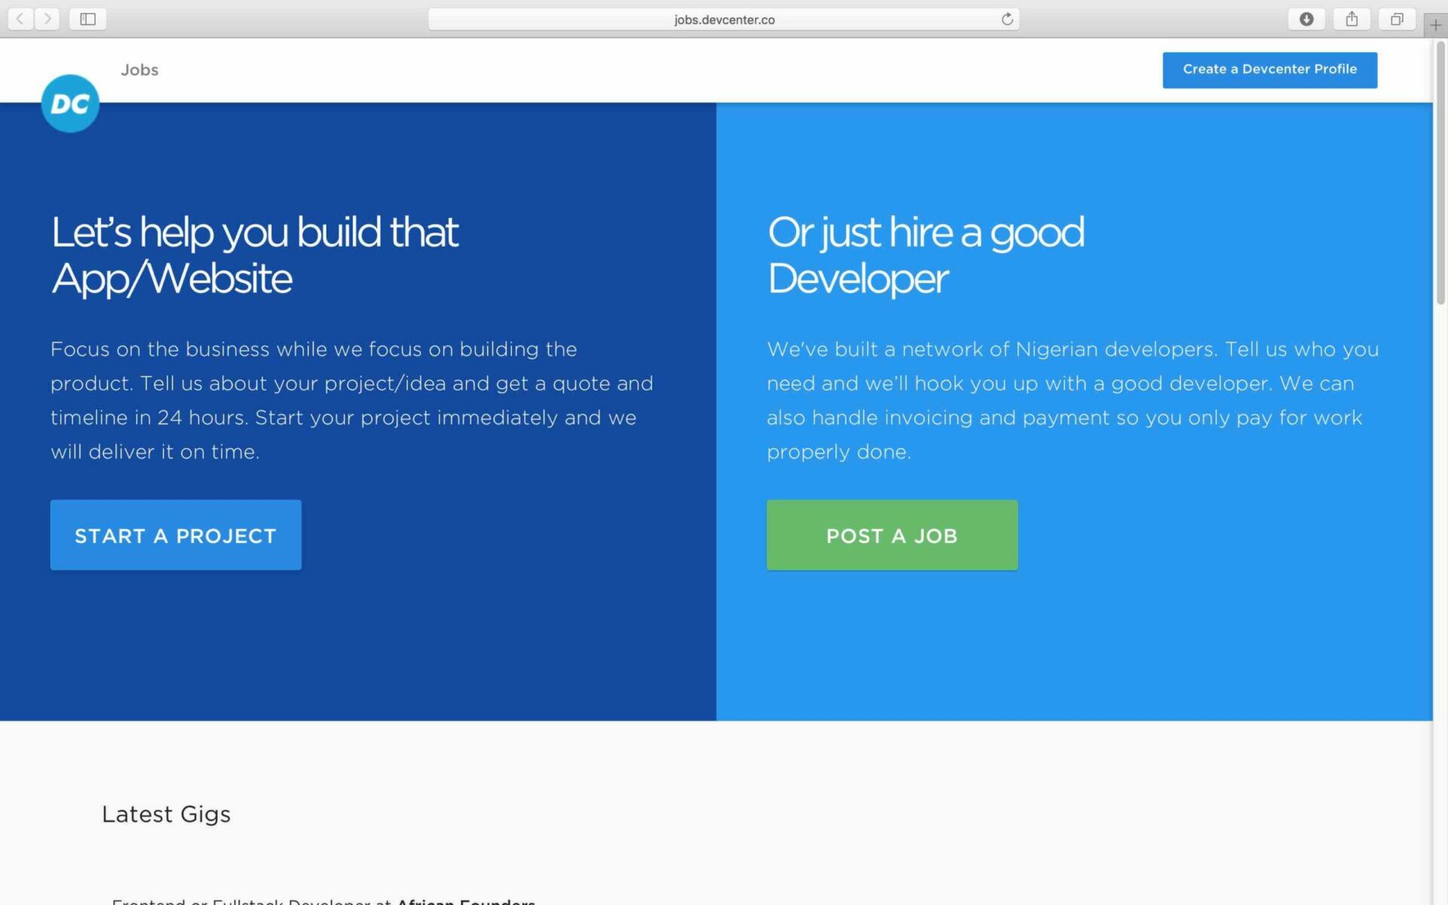1448x905 pixels.
Task: Click the page vertical scrollbar thumb
Action: point(1440,173)
